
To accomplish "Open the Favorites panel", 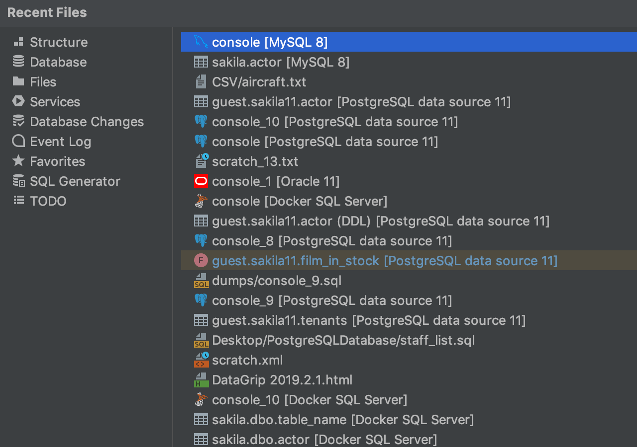I will (57, 161).
